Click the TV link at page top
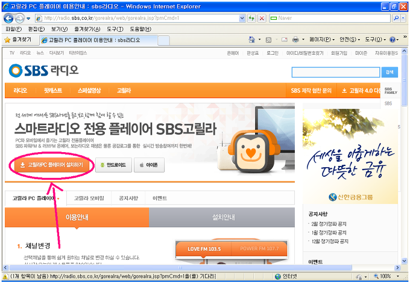 pyautogui.click(x=12, y=53)
